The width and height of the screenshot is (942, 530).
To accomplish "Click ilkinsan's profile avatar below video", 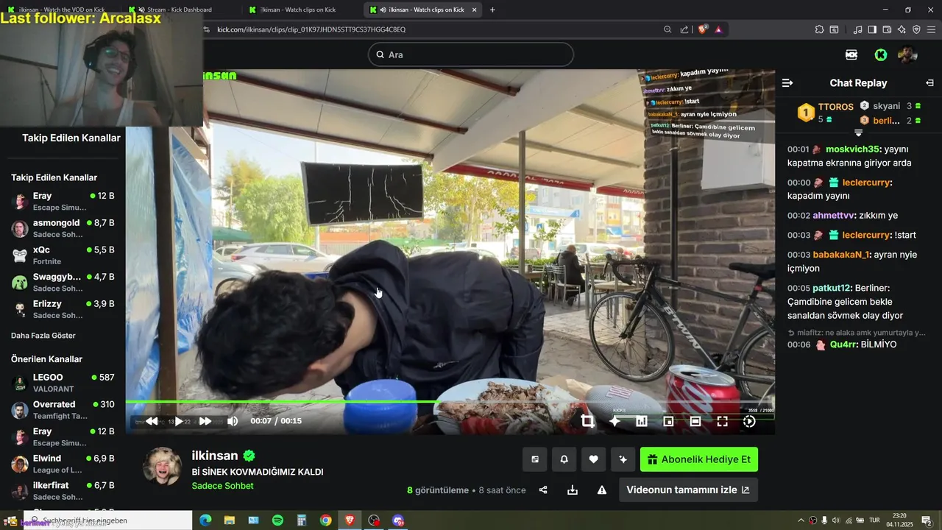I will click(x=162, y=466).
